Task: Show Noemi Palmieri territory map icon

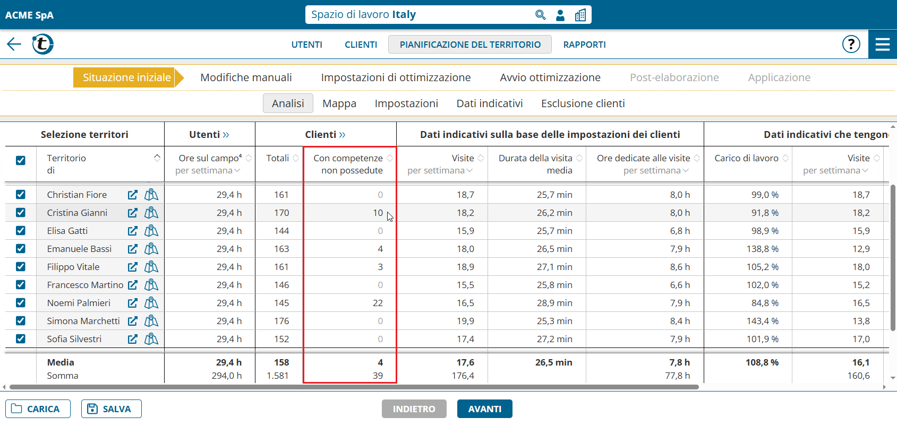Action: 151,303
